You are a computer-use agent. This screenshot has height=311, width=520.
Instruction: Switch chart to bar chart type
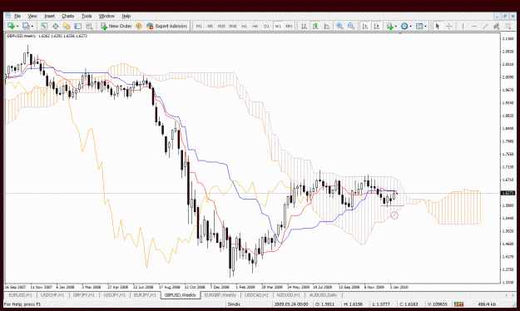304,26
